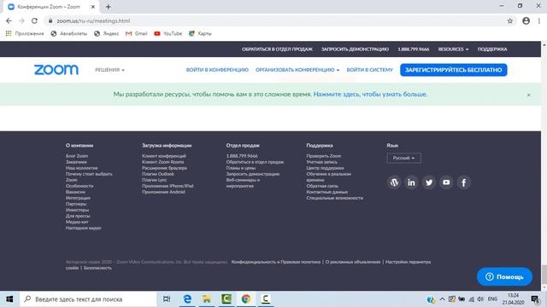Open Zoom's Facebook icon in footer

click(463, 182)
